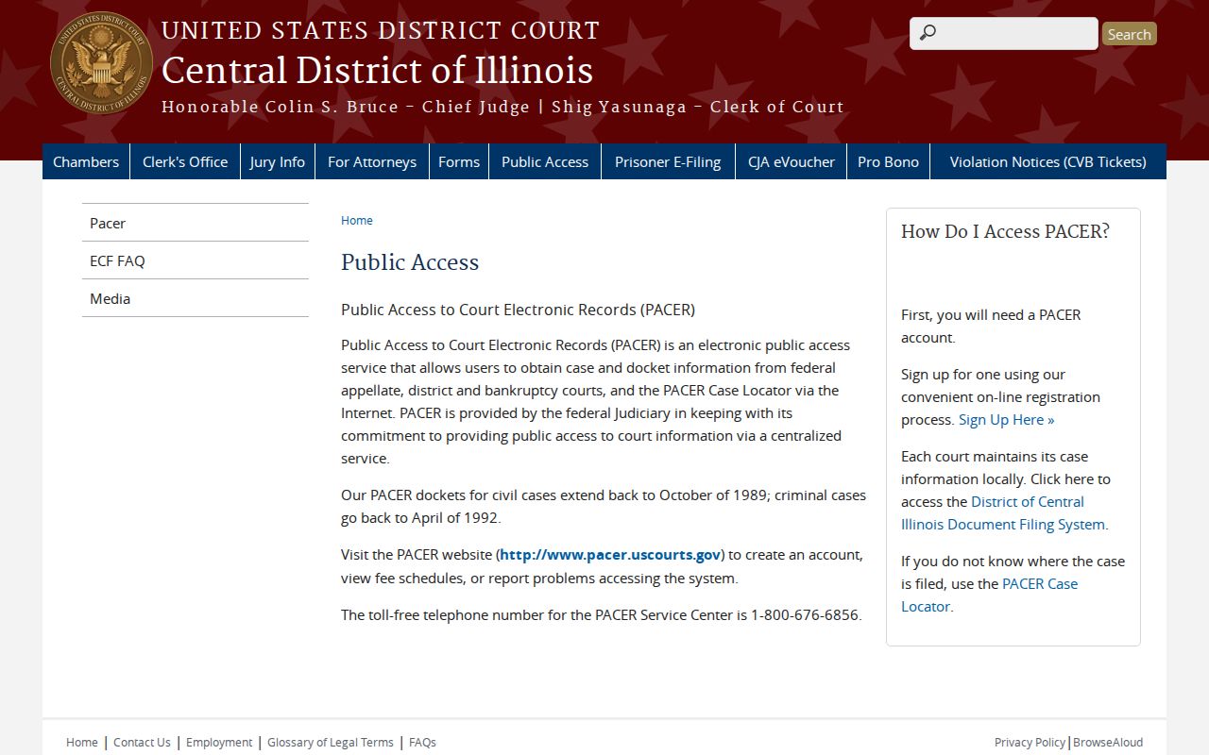The image size is (1209, 755).
Task: Open the Employment footer link
Action: click(219, 743)
